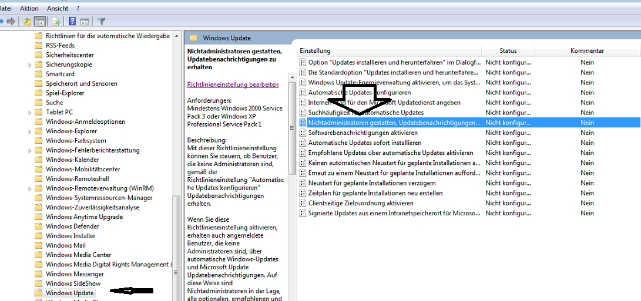Click the Filter funnel icon

pos(102,21)
